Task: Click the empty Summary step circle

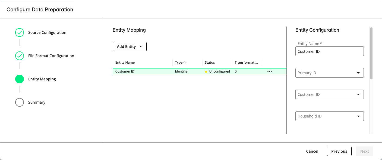Action: click(19, 102)
